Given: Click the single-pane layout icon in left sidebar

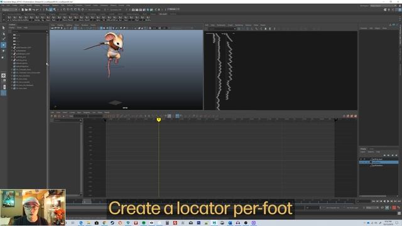Looking at the screenshot, I should [x=3, y=75].
